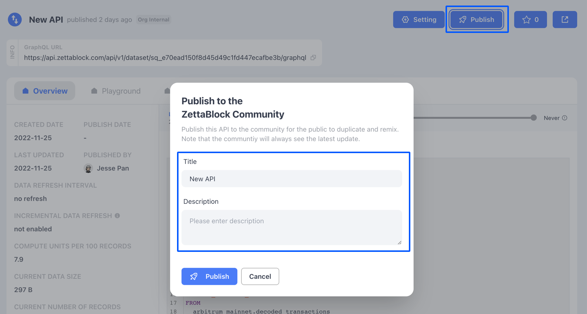Click the Last Updated 2022-11-25 value
This screenshot has height=314, width=587.
click(x=33, y=168)
